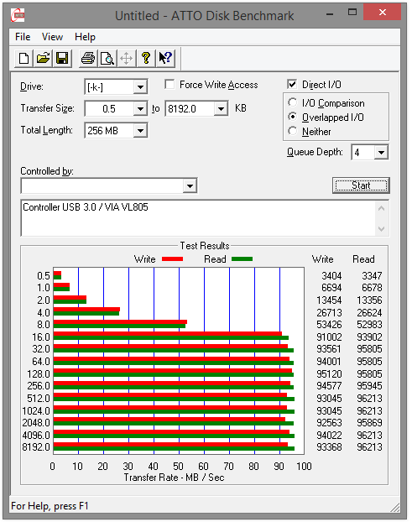Click the 2048.0 row write value 92563
Viewport: 412px width, 522px height.
pos(329,422)
